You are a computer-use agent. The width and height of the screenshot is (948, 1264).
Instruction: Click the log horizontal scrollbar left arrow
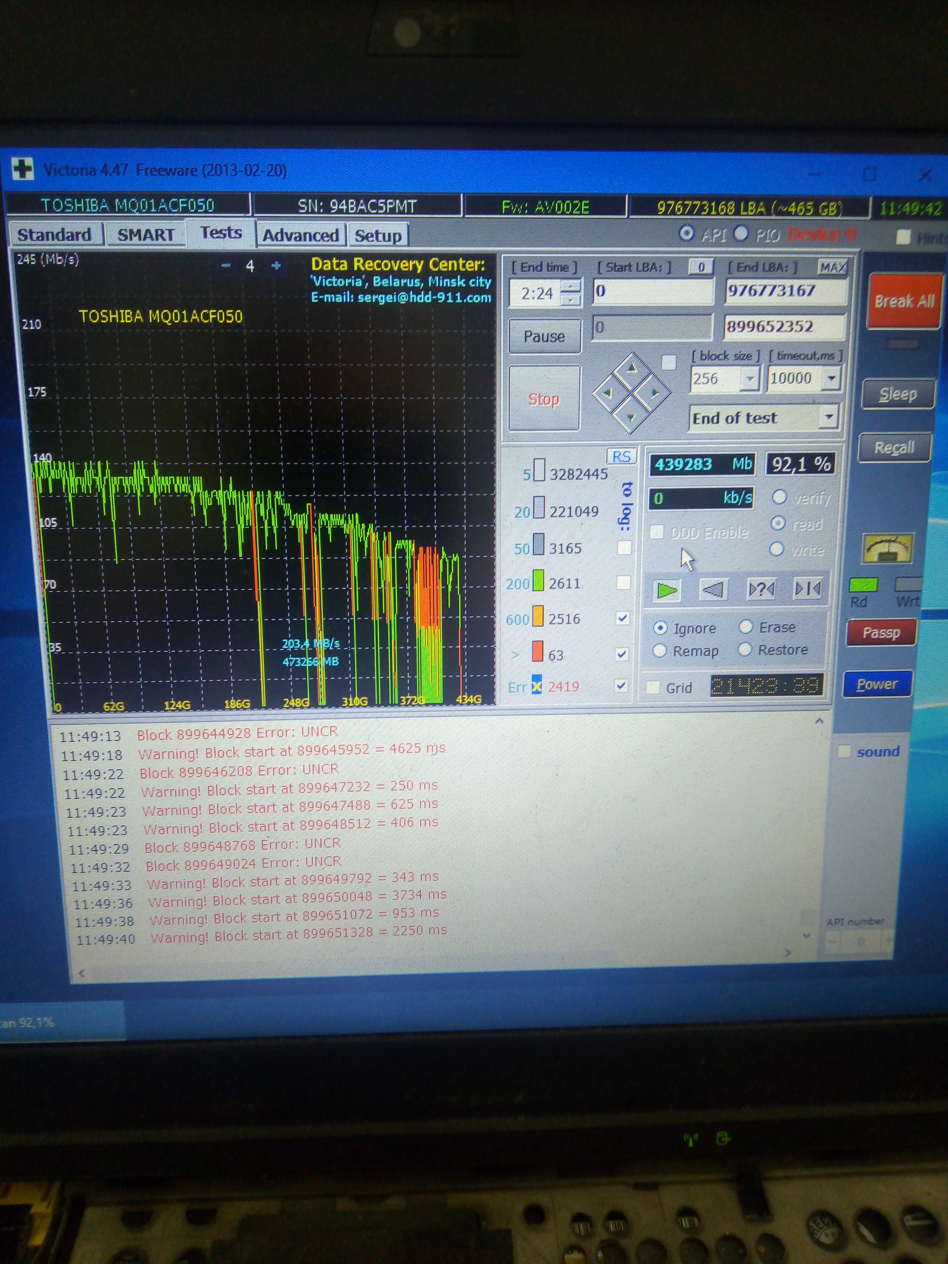coord(82,973)
